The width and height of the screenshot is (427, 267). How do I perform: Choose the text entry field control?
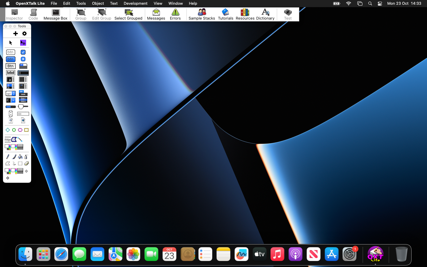(x=23, y=73)
